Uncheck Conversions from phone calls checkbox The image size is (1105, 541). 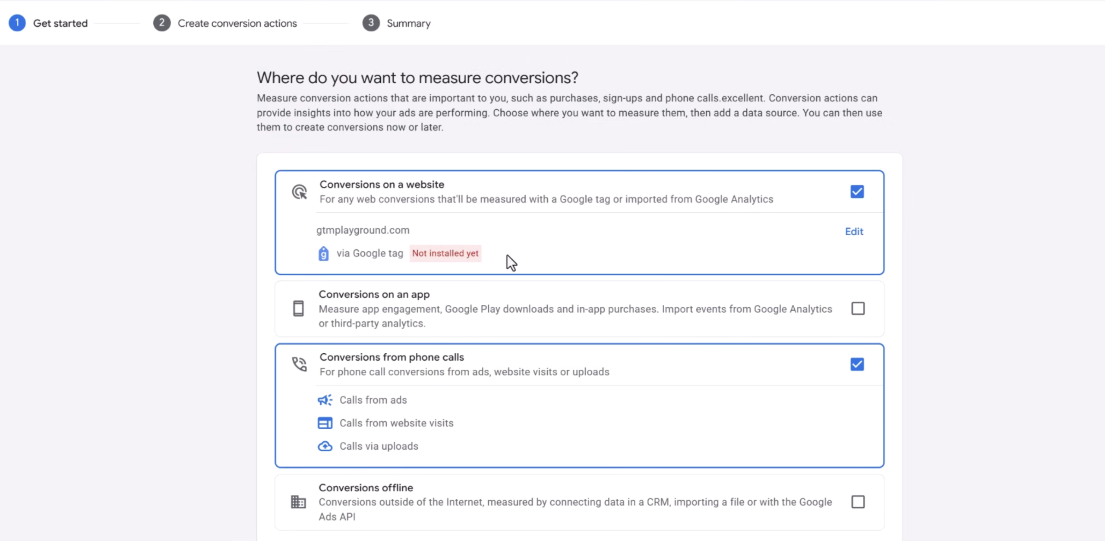click(857, 364)
